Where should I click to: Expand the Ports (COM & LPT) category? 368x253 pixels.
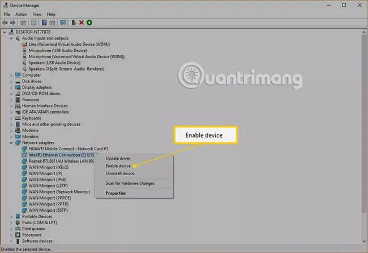(11, 223)
